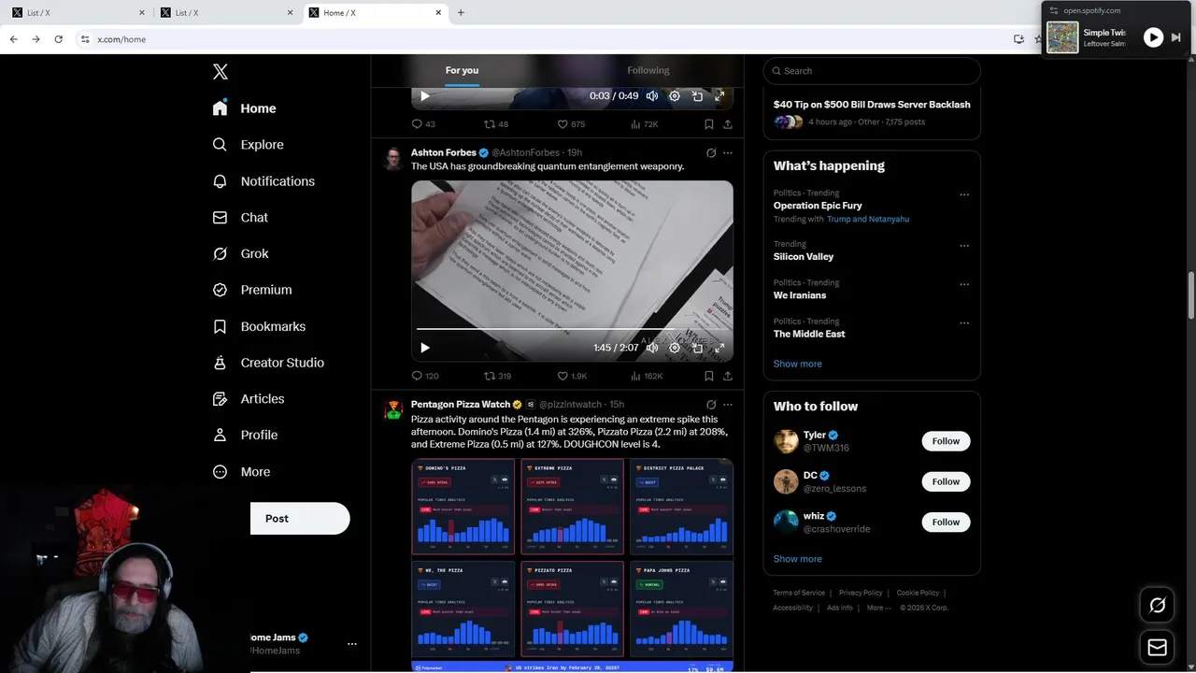View analytics of Ashton Forbes post 162K

coord(647,376)
